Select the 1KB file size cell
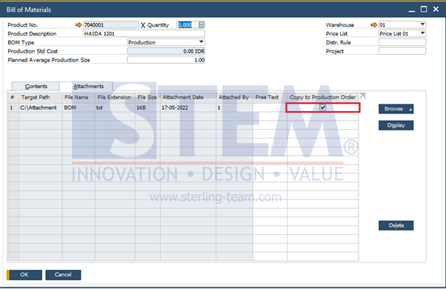The image size is (446, 289). tap(147, 107)
